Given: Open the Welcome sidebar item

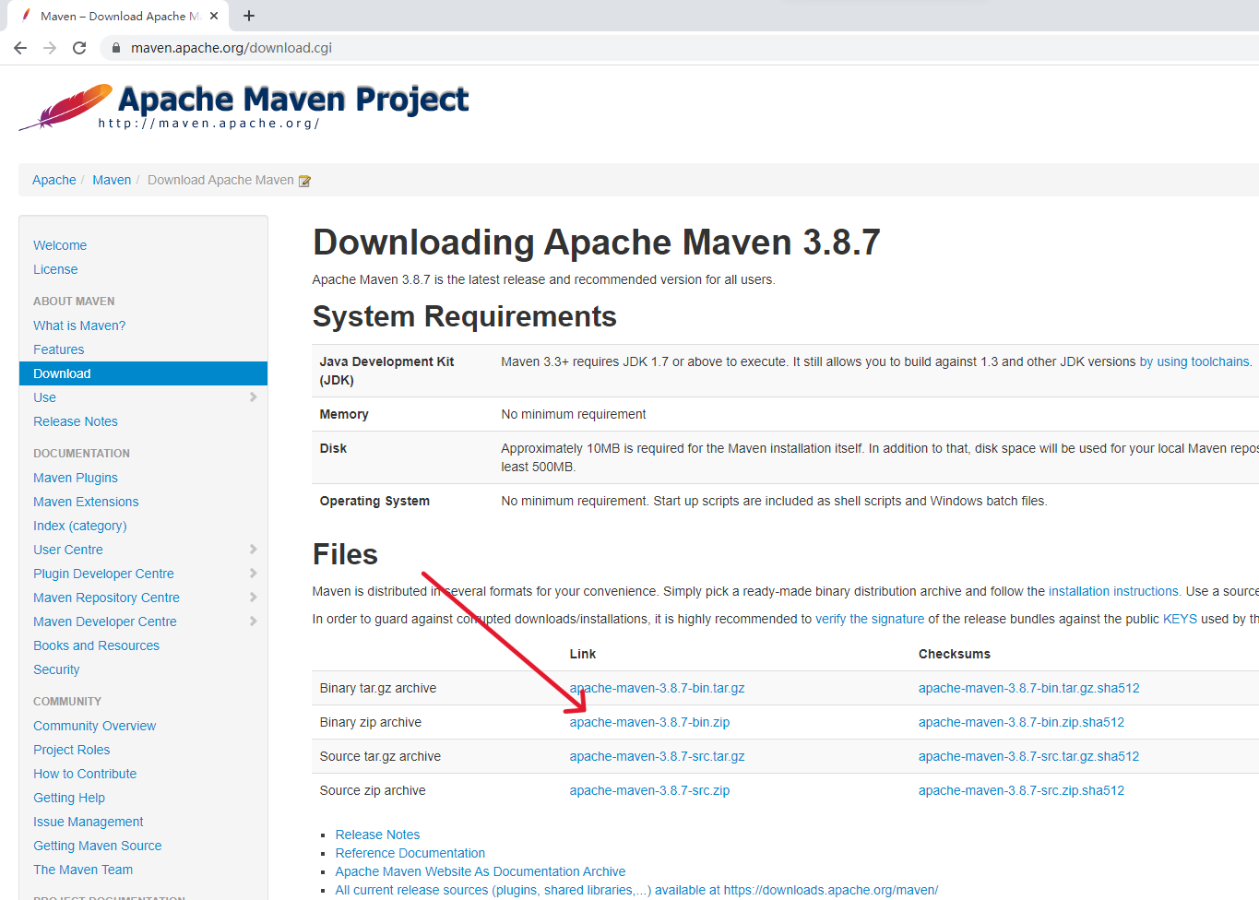Looking at the screenshot, I should click(60, 245).
